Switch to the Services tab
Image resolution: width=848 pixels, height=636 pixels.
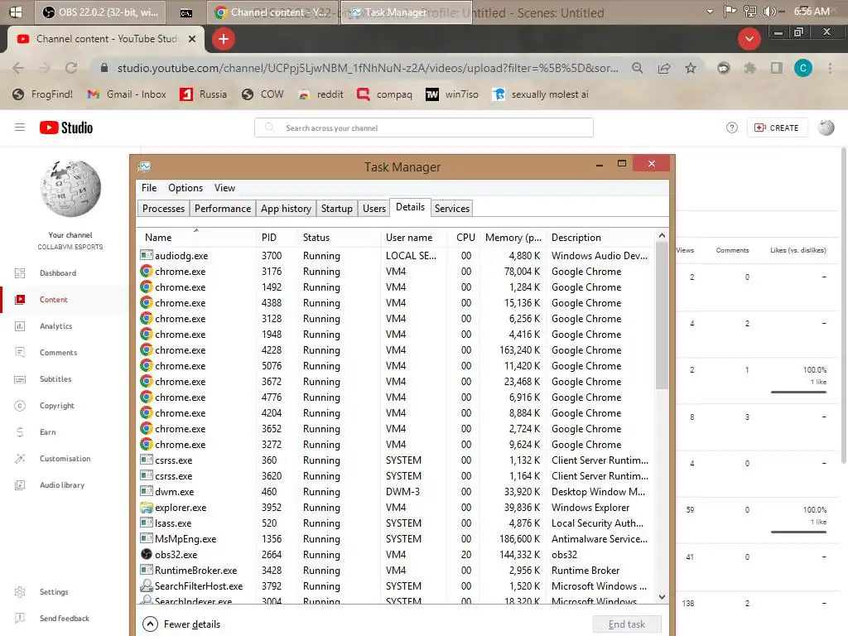451,208
